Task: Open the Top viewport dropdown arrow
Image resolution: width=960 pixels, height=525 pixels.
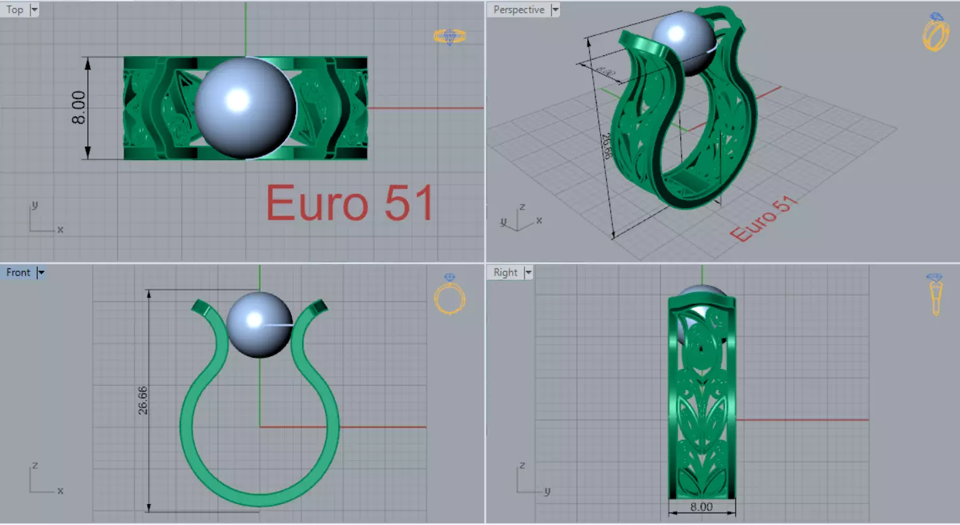Action: [34, 9]
